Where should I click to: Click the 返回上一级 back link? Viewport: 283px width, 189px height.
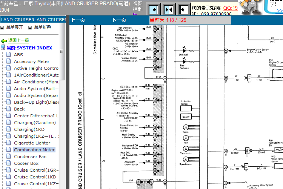point(18,40)
